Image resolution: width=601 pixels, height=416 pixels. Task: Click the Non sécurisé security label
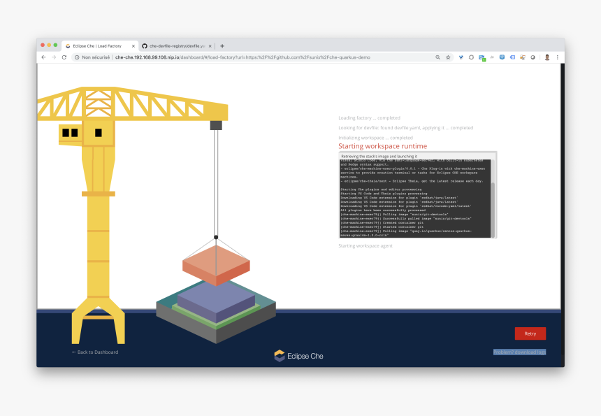(96, 57)
